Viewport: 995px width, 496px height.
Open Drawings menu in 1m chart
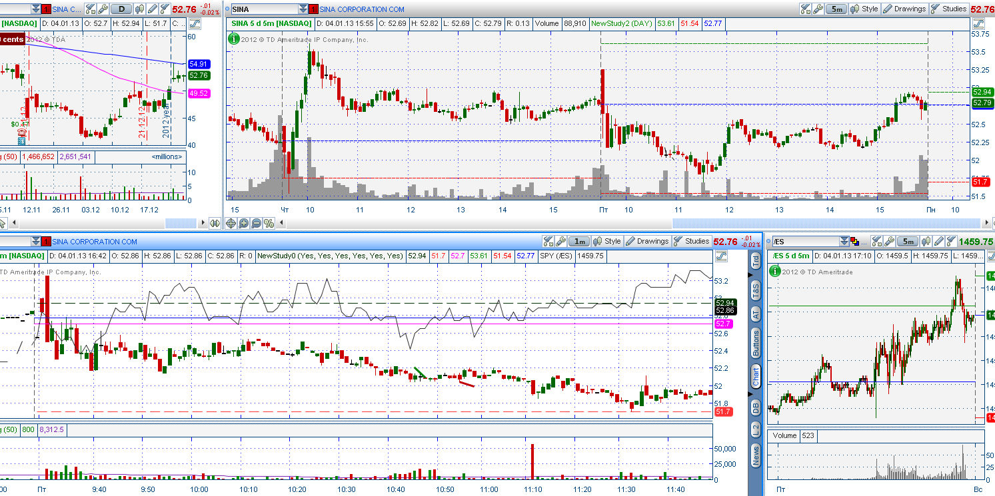[648, 241]
